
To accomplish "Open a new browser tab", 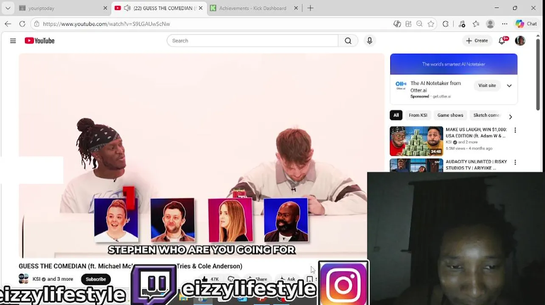I will (x=310, y=8).
